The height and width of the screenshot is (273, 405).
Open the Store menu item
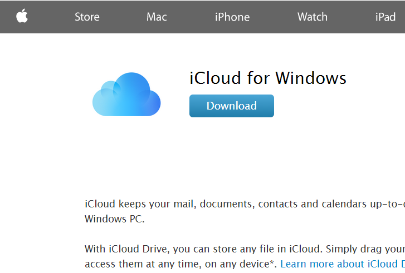click(x=87, y=17)
